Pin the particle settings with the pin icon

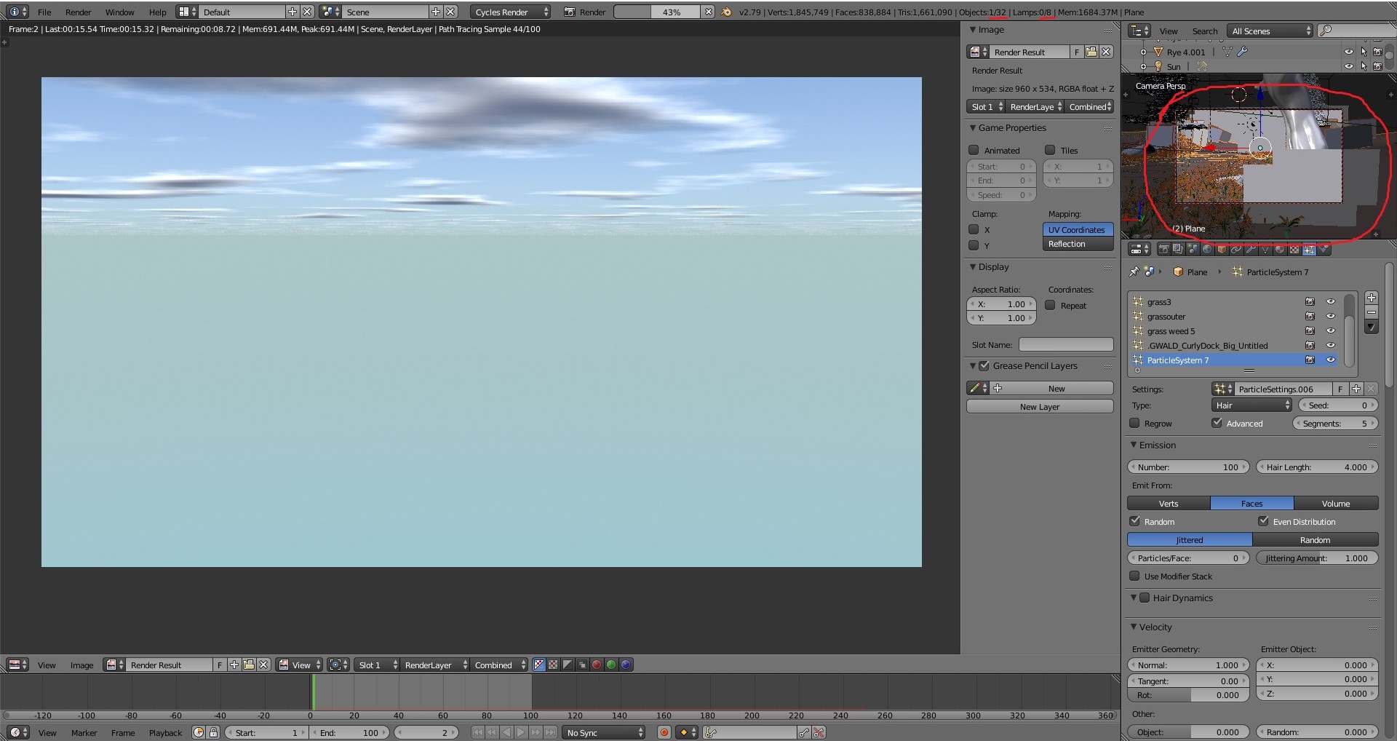(x=1134, y=271)
